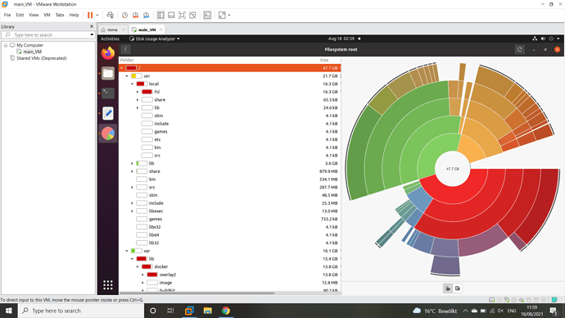
Task: Collapse the local folder under usr
Action: [x=132, y=84]
